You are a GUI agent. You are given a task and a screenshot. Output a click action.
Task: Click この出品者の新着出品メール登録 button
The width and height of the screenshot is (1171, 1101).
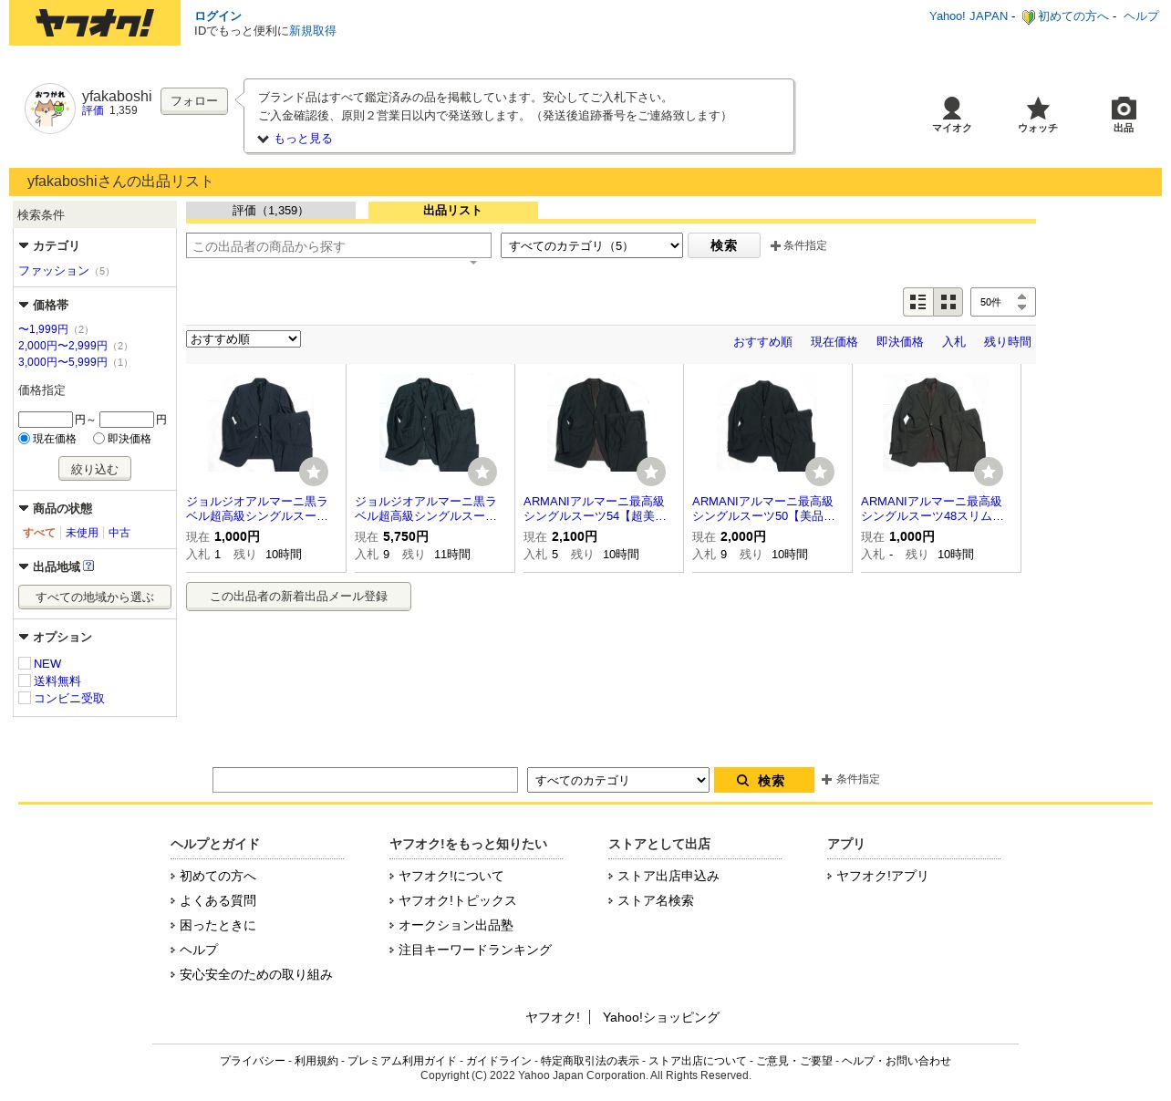click(x=298, y=597)
